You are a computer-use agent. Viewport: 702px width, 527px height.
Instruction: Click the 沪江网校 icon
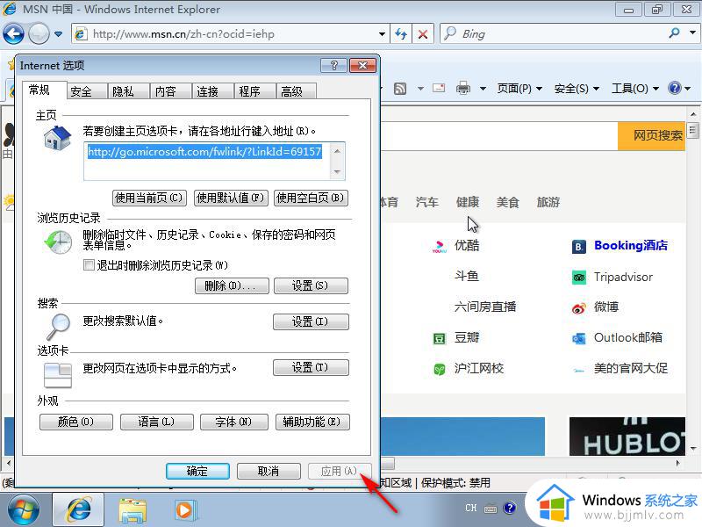pyautogui.click(x=440, y=369)
